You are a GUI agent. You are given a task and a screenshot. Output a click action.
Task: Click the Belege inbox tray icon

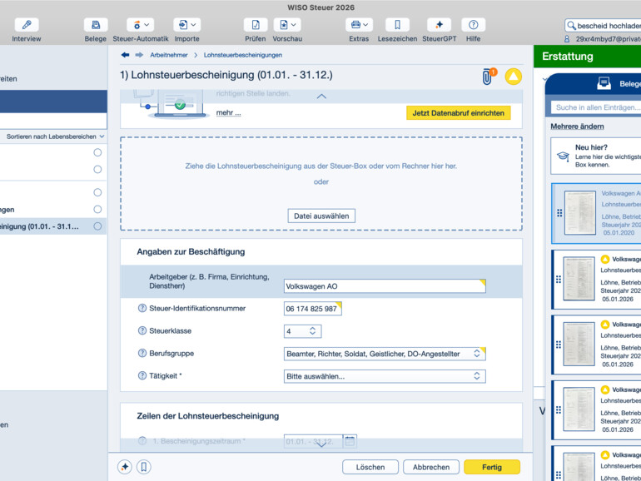click(x=604, y=83)
